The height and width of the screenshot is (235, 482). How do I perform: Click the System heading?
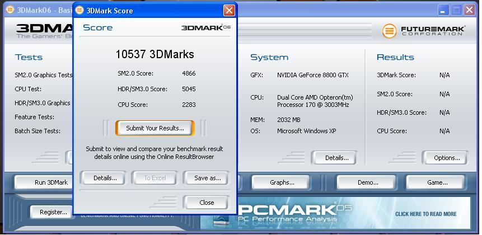269,58
